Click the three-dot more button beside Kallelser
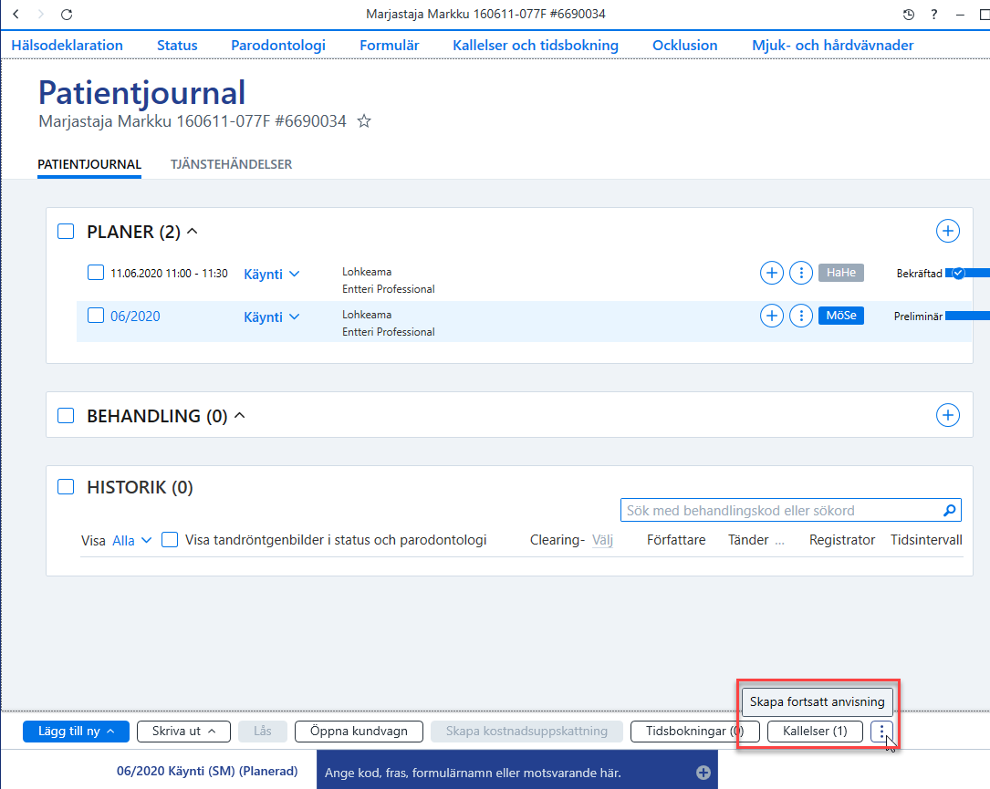 point(881,732)
